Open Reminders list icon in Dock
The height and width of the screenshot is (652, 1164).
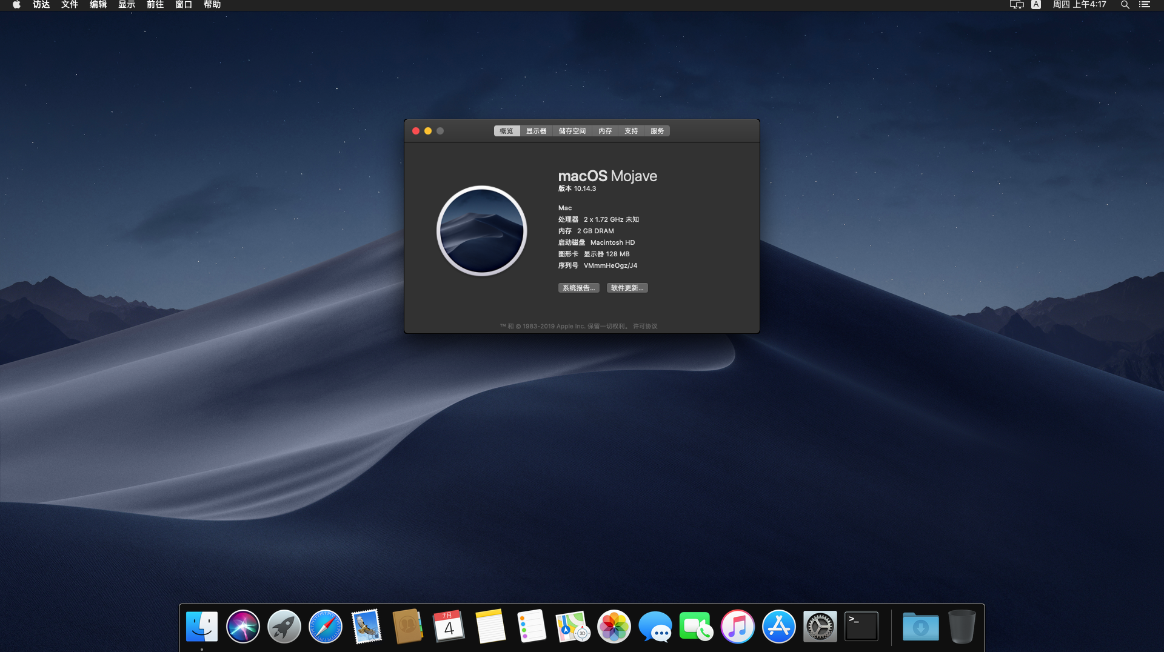(x=532, y=627)
